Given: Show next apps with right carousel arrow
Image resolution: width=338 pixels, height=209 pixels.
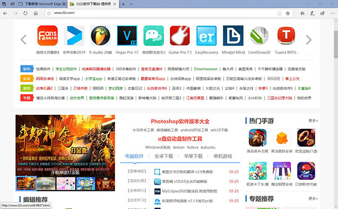Looking at the screenshot, I should point(309,39).
